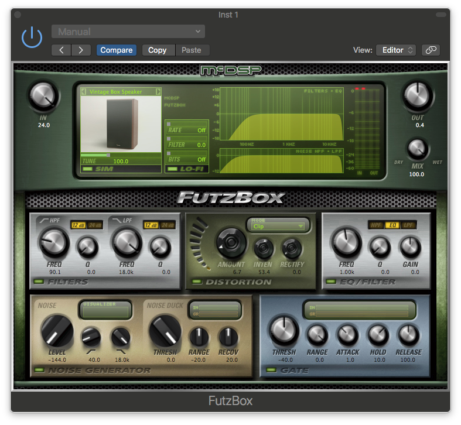The width and height of the screenshot is (461, 425).
Task: Click the LPF FREQ knob in Filters
Action: (x=127, y=243)
